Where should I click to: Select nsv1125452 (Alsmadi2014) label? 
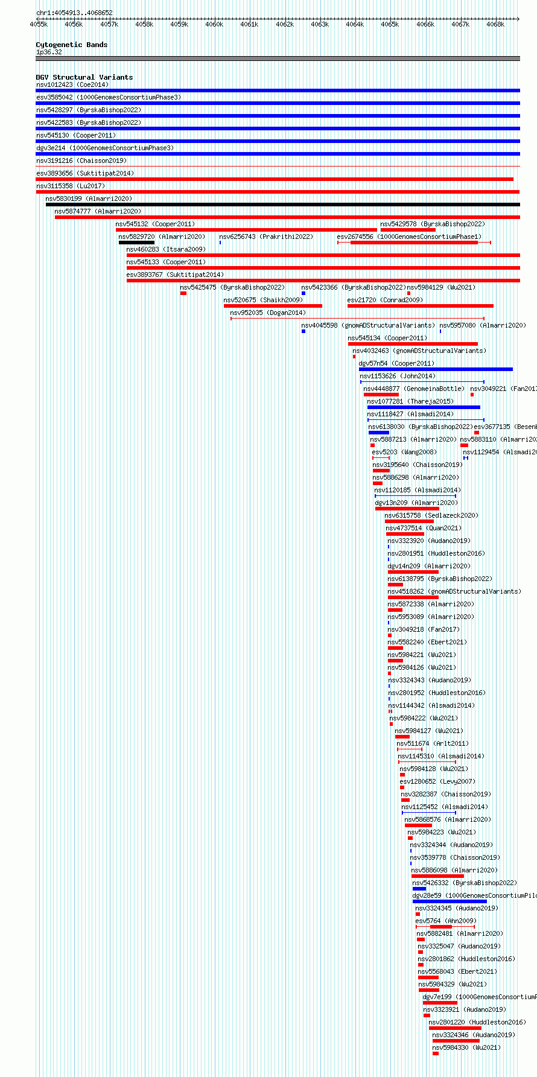pyautogui.click(x=445, y=807)
